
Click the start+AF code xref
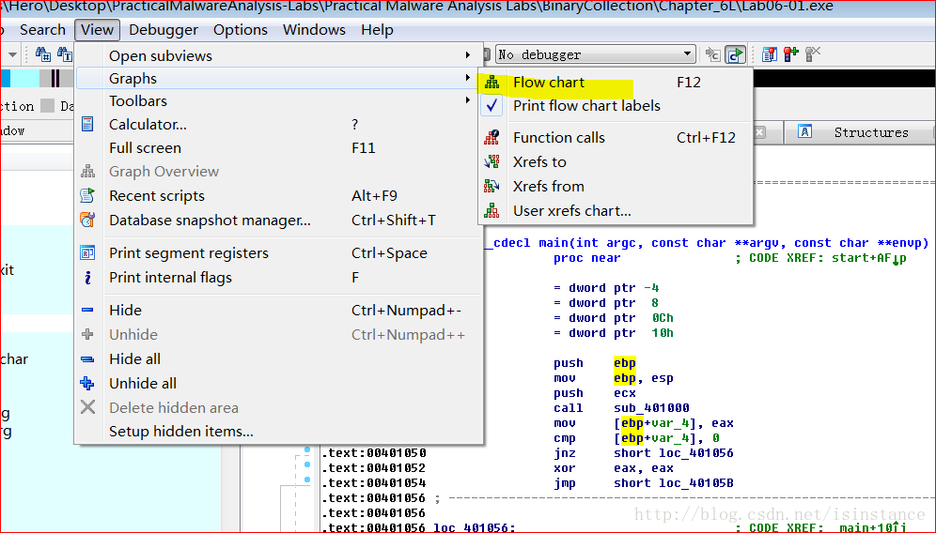point(869,258)
